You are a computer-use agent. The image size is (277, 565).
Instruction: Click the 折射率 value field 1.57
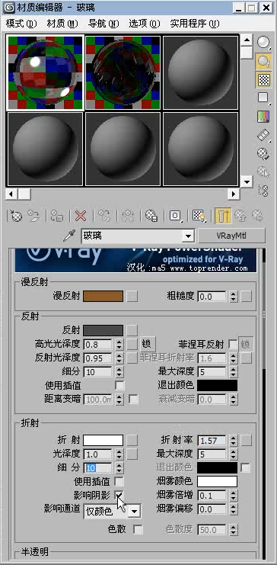coord(212,440)
